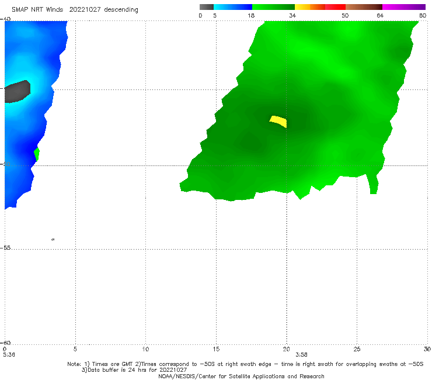The width and height of the screenshot is (432, 380).
Task: Click the yellow-orange segment of the color bar
Action: (310, 7)
